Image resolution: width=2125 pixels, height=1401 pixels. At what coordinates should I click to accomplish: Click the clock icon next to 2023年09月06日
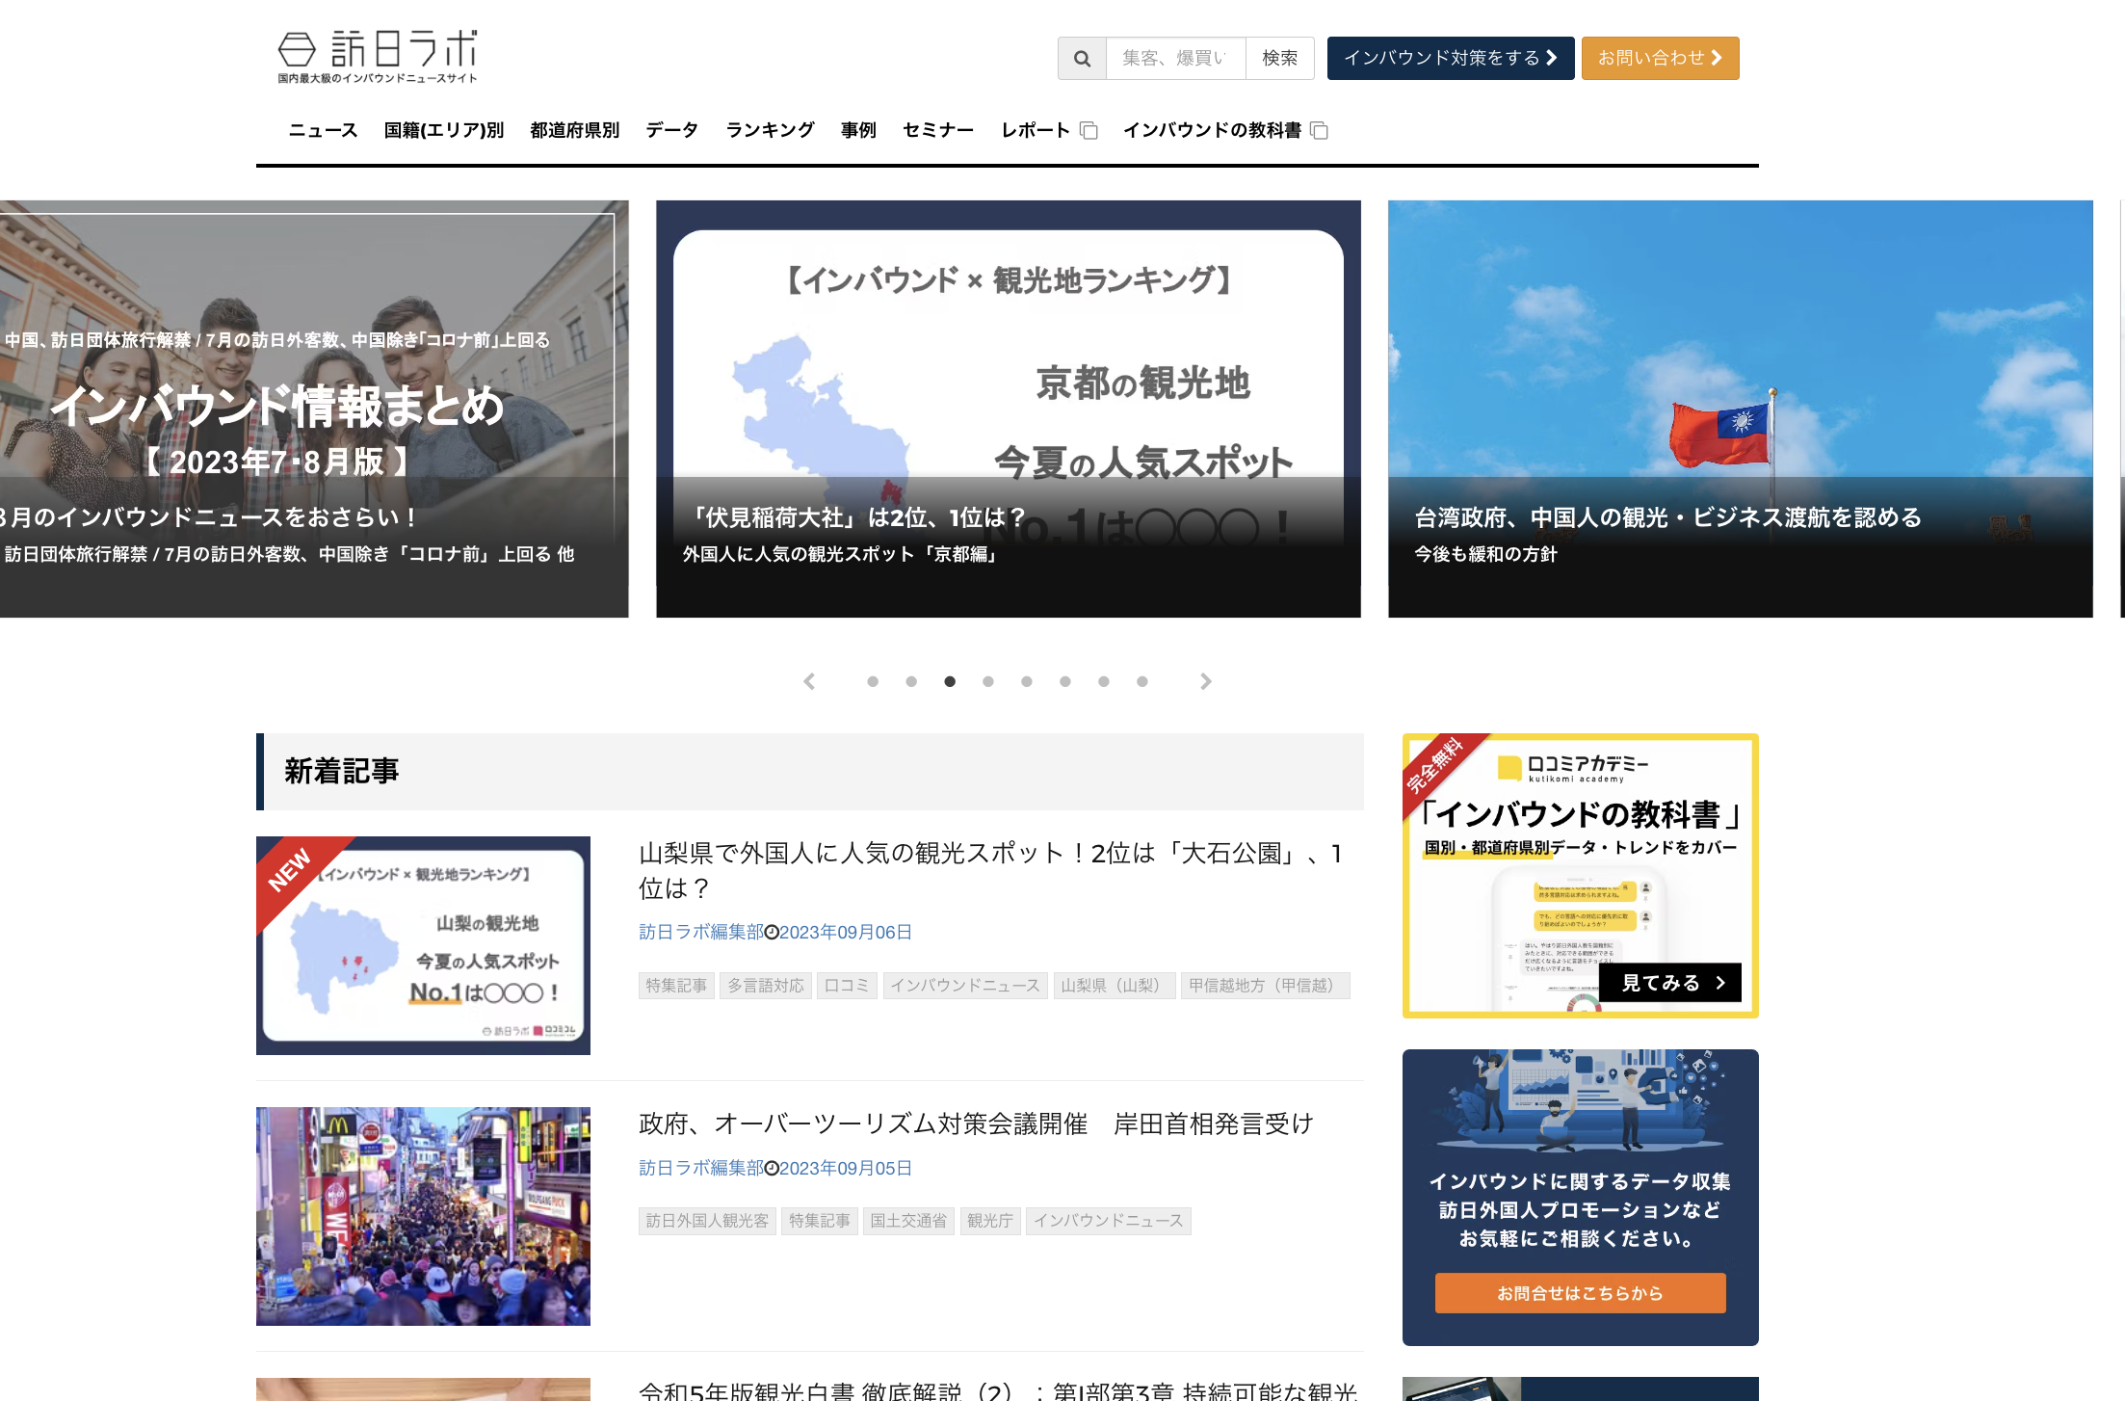point(772,932)
